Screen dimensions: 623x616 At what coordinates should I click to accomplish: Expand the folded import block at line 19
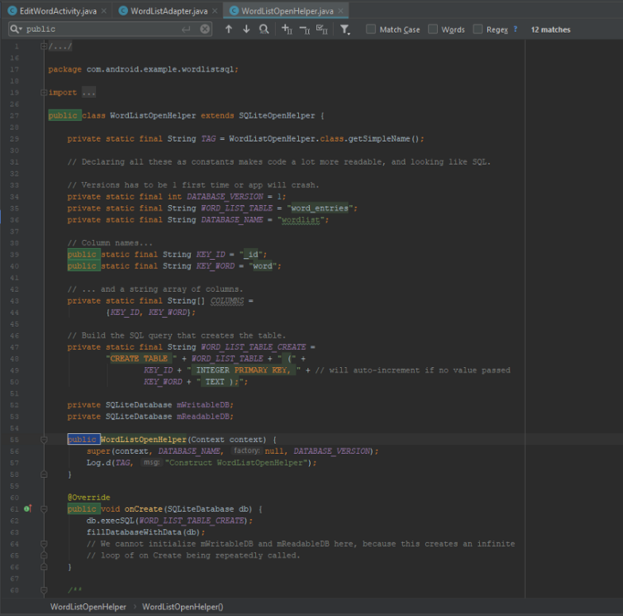[x=44, y=92]
